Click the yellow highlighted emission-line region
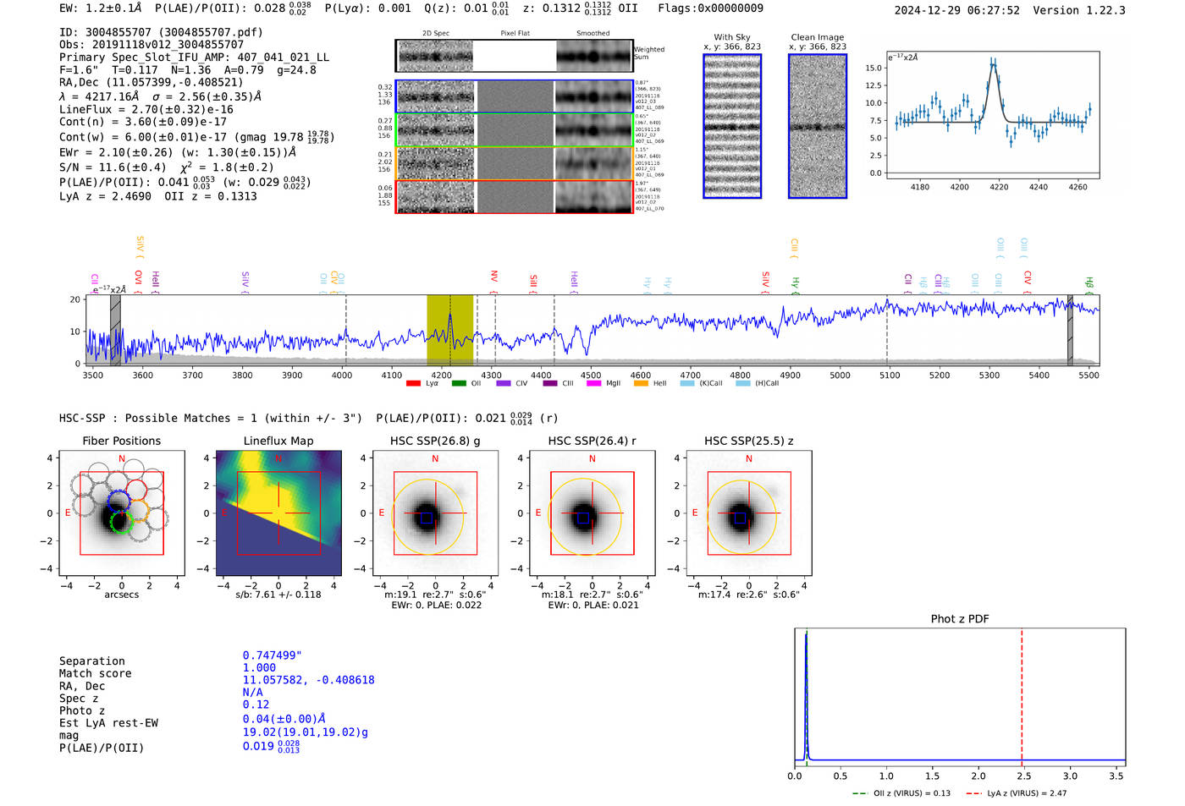Screen dimensions: 1185x806 449,330
